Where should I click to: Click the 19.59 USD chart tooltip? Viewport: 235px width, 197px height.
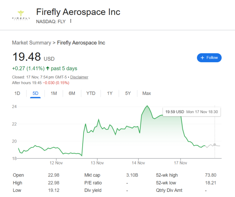tap(191, 112)
